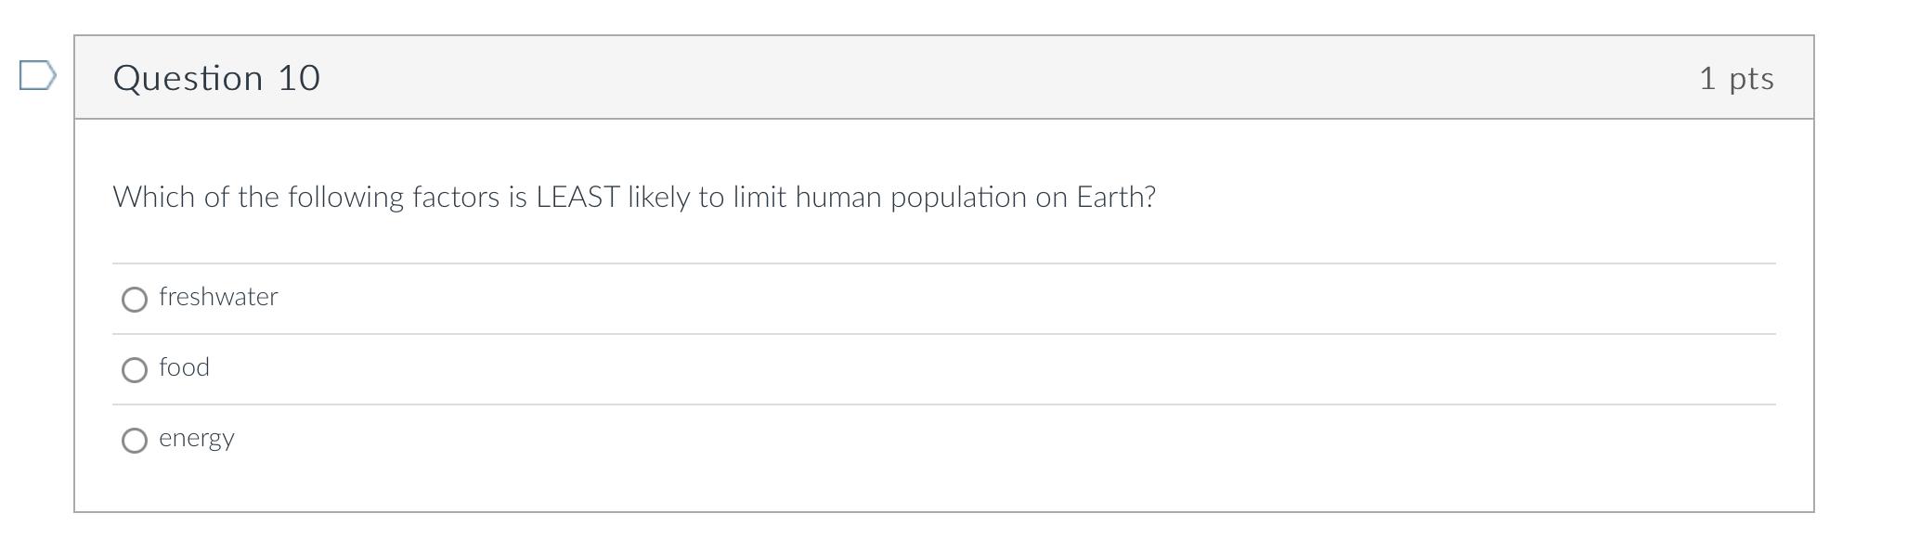
Task: Select the freshwater radio button
Action: click(135, 299)
